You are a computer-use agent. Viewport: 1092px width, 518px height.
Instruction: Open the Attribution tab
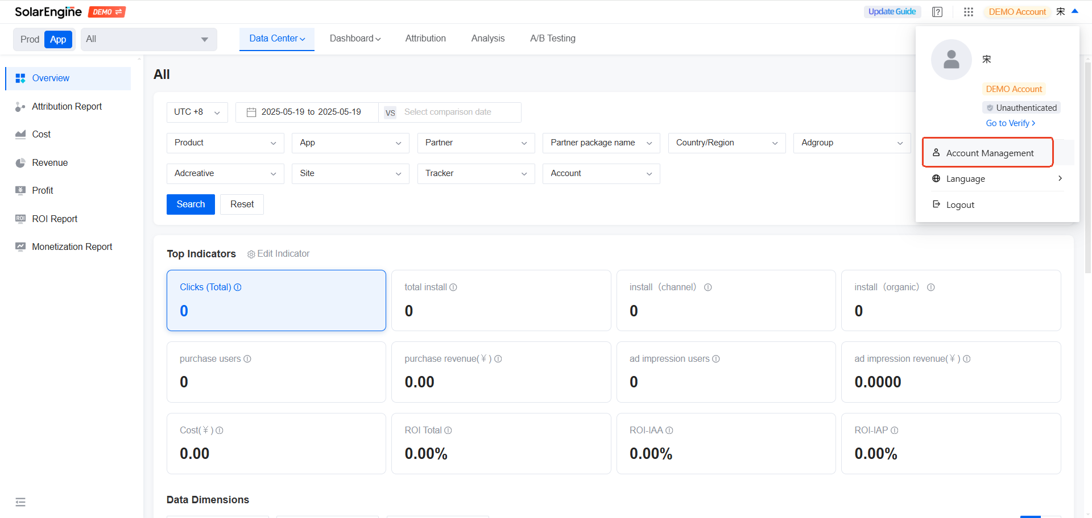pos(425,39)
